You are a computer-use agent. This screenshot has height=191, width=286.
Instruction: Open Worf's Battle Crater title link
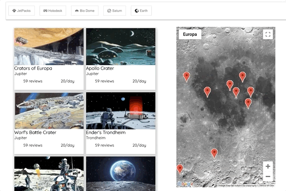click(35, 133)
